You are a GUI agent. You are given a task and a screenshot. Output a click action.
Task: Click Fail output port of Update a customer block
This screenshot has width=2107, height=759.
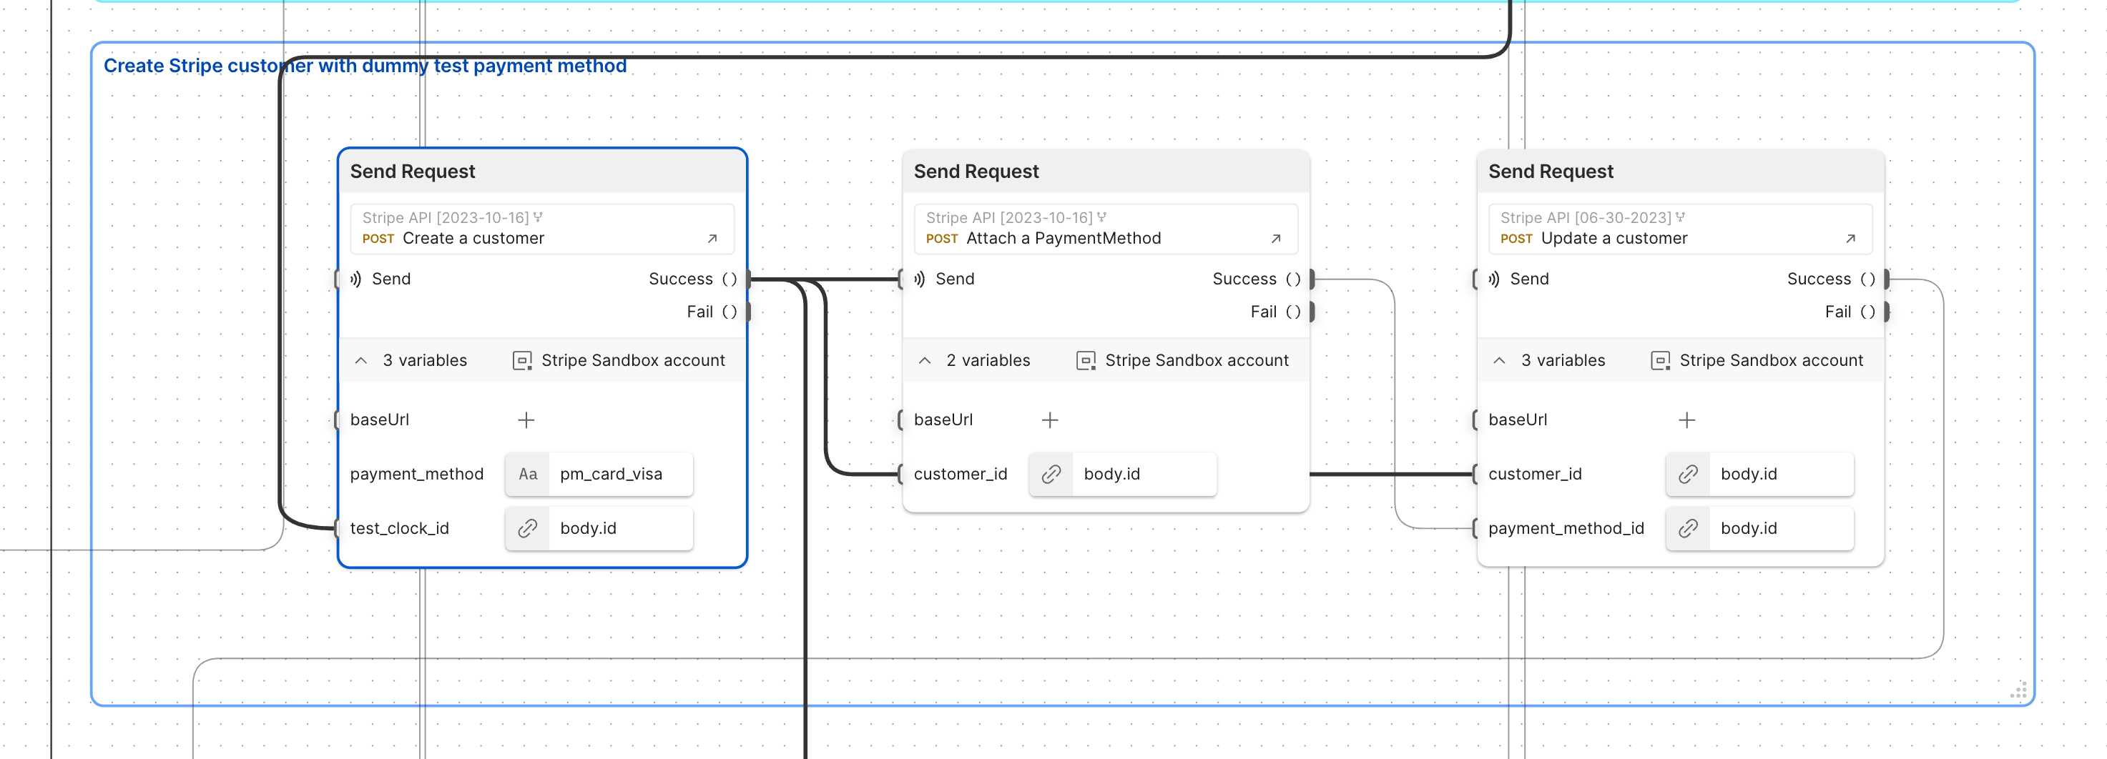point(1886,312)
